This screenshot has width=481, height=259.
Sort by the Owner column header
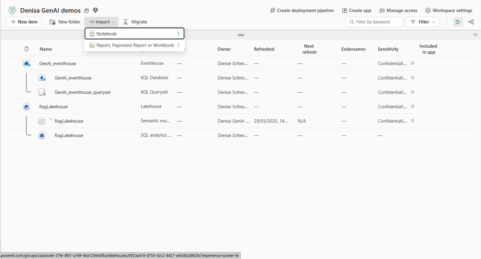[x=224, y=49]
